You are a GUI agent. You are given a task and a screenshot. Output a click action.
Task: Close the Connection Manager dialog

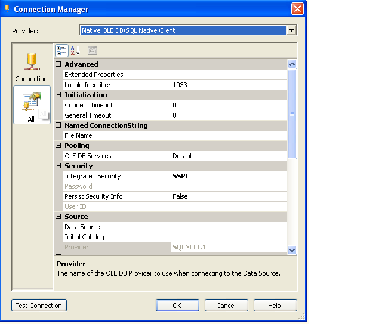pos(297,9)
